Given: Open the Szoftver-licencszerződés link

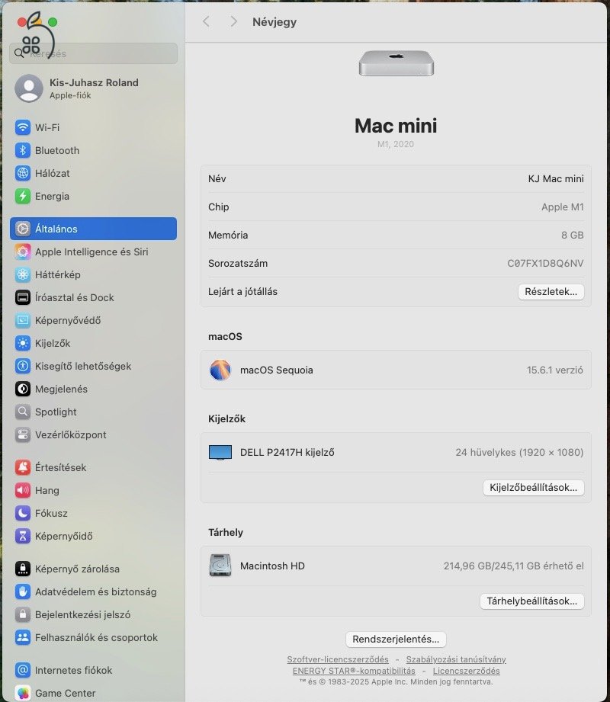Looking at the screenshot, I should pos(337,659).
